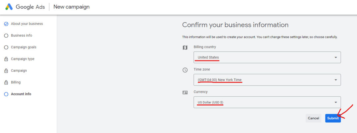The image size is (357, 133).
Task: Go to About your business step
Action: click(x=27, y=24)
